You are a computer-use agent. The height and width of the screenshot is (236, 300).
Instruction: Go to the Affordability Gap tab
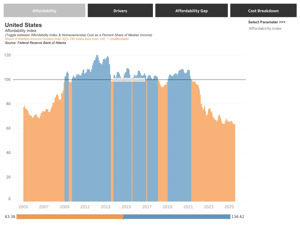(191, 11)
